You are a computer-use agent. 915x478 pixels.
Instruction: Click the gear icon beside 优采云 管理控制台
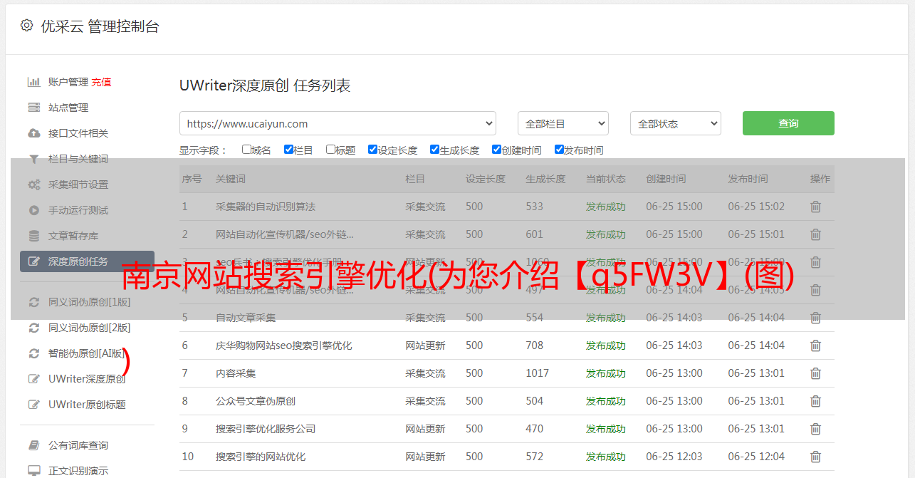click(x=26, y=26)
